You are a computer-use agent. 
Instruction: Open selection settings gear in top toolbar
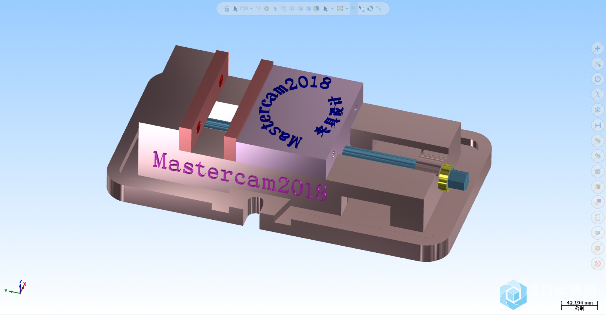tap(267, 9)
